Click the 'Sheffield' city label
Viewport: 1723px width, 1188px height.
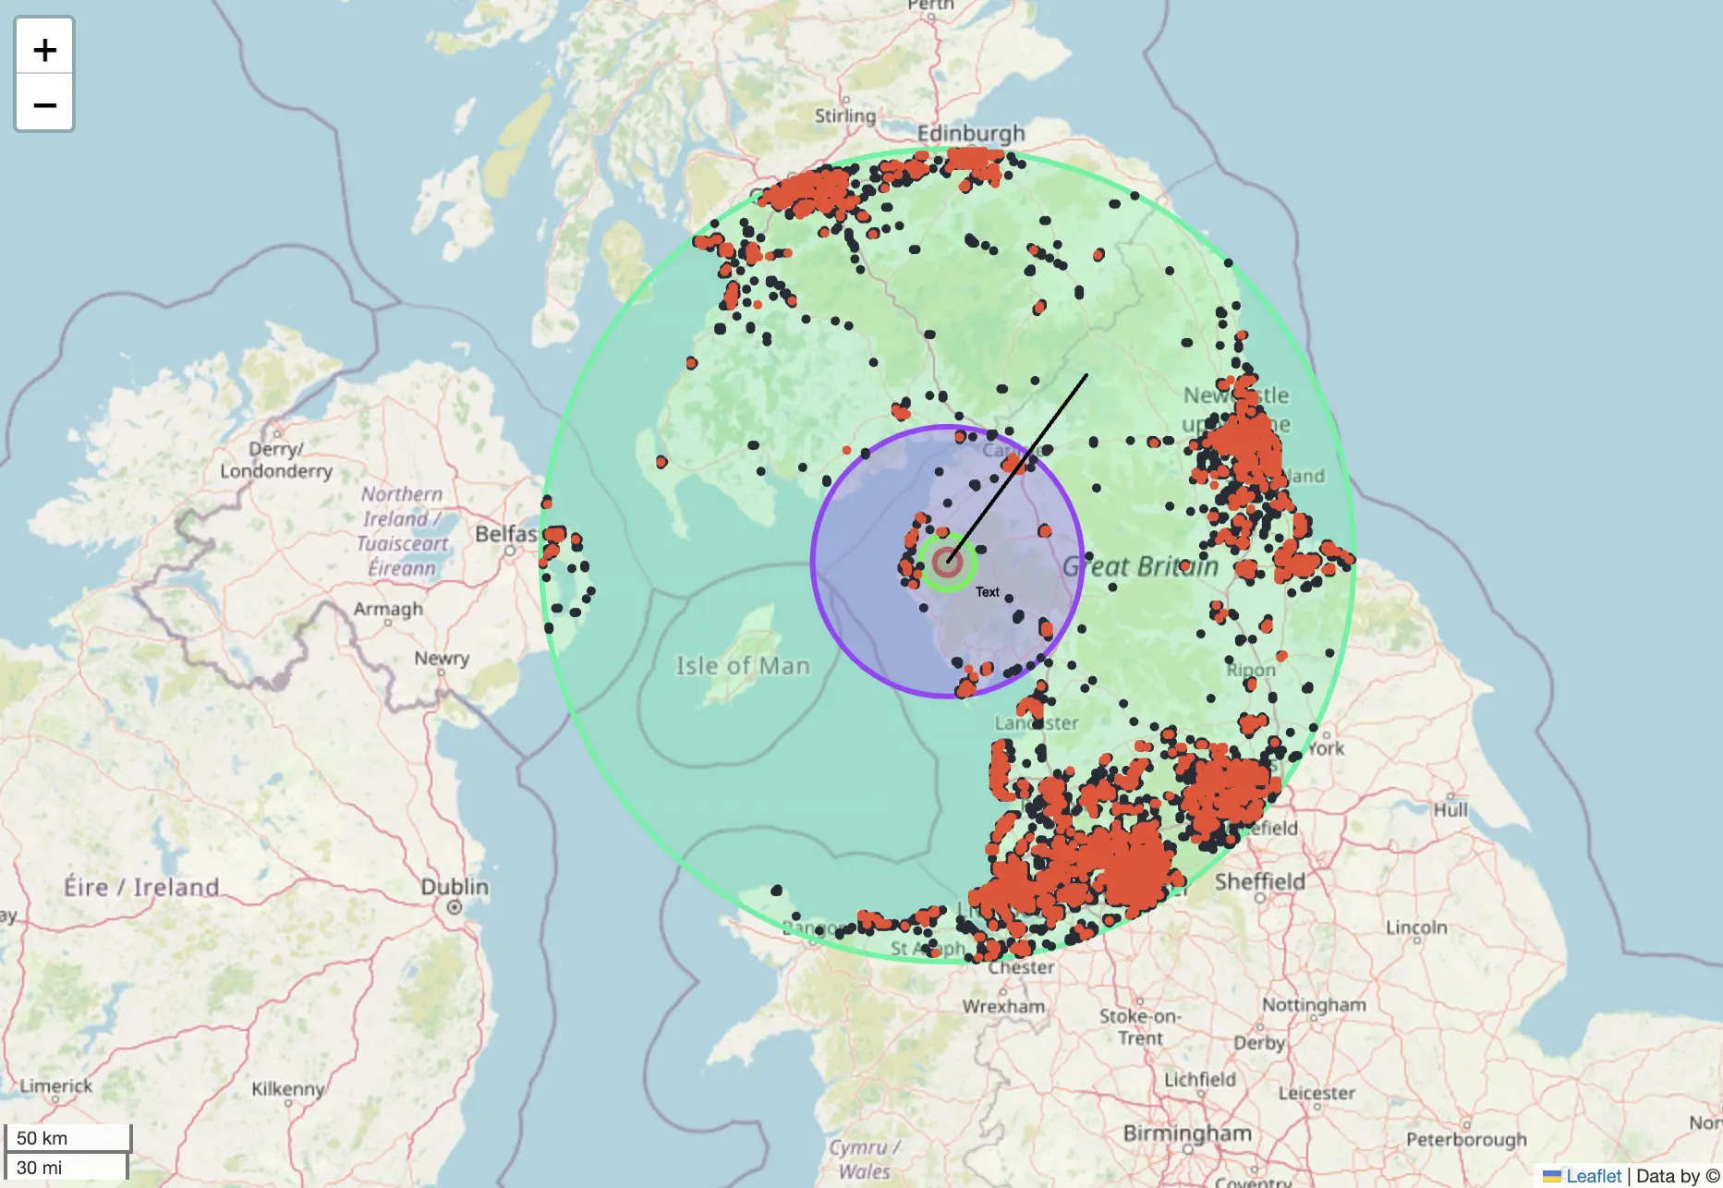coord(1260,881)
